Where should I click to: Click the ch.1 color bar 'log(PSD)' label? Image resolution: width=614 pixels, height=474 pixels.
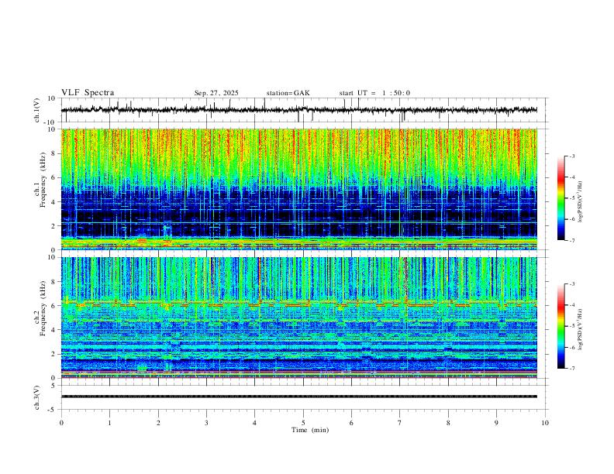tap(581, 202)
